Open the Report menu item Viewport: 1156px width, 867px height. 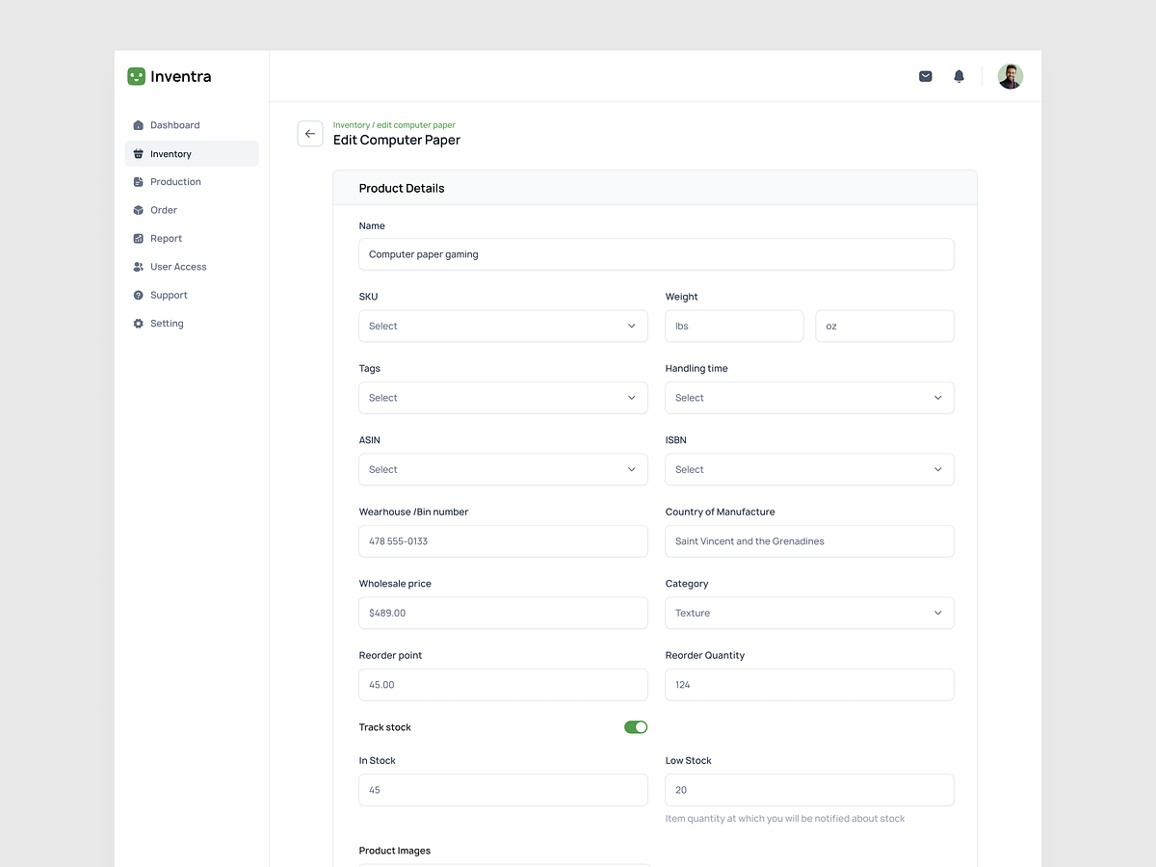pos(166,239)
